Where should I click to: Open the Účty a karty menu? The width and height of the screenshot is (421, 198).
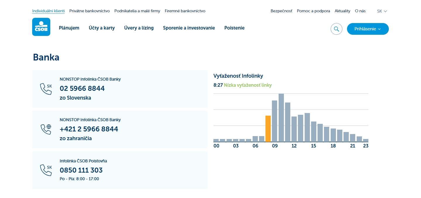102,28
